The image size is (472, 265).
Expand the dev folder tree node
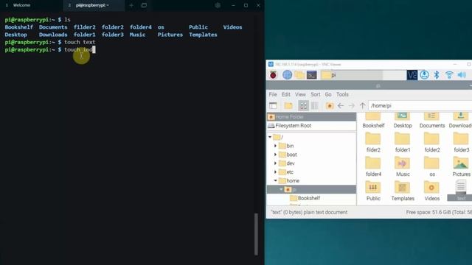click(x=275, y=163)
